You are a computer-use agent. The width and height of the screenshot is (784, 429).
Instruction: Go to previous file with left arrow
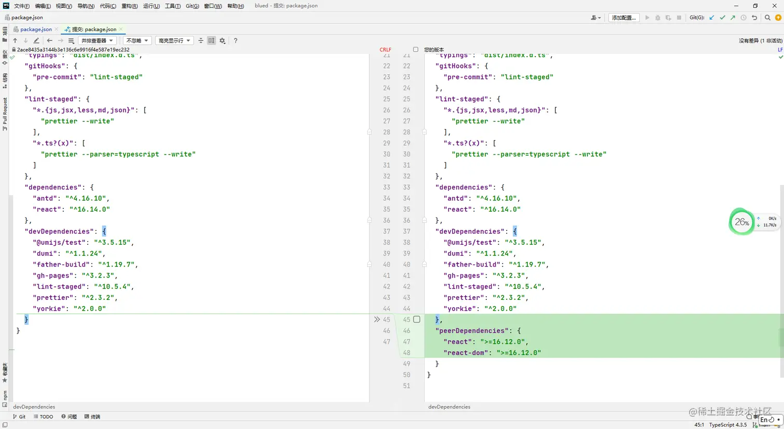[x=50, y=40]
